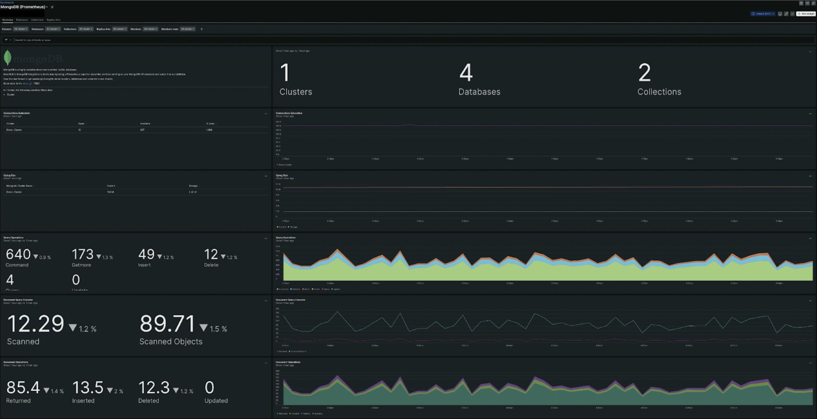This screenshot has width=817, height=419.
Task: Switch to the Replica Sets tab
Action: click(x=54, y=20)
